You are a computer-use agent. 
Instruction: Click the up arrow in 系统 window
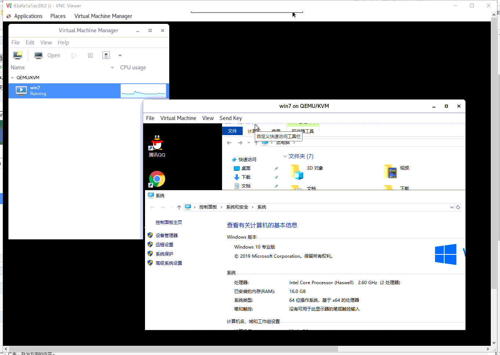179,207
